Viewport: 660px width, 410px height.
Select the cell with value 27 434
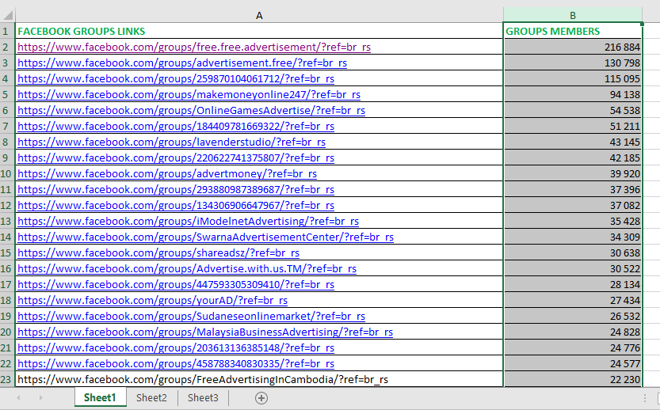tap(572, 301)
